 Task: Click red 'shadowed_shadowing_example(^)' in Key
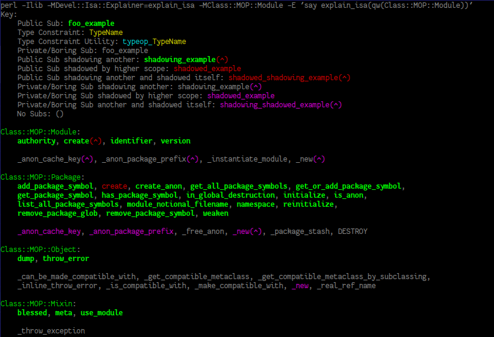click(290, 78)
